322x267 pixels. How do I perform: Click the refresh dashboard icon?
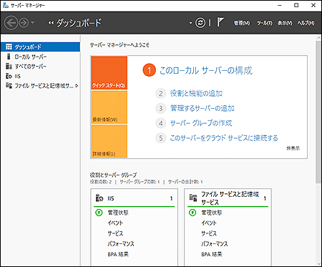200,23
